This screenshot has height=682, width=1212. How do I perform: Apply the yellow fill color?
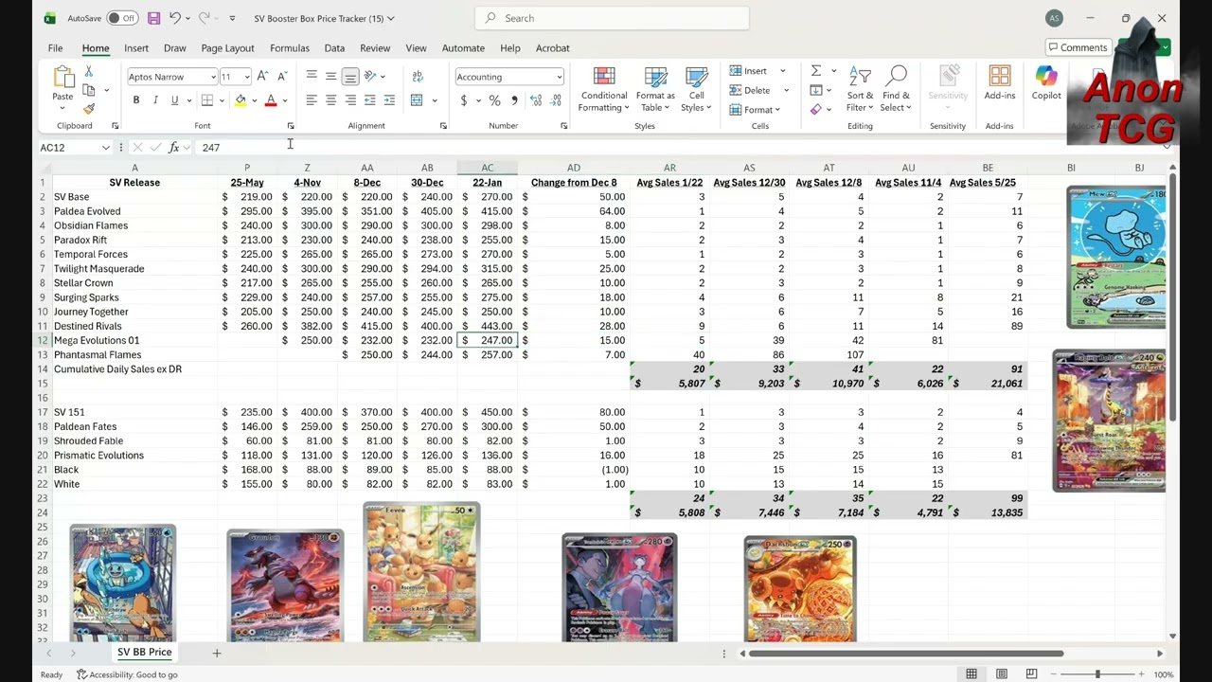[x=241, y=100]
